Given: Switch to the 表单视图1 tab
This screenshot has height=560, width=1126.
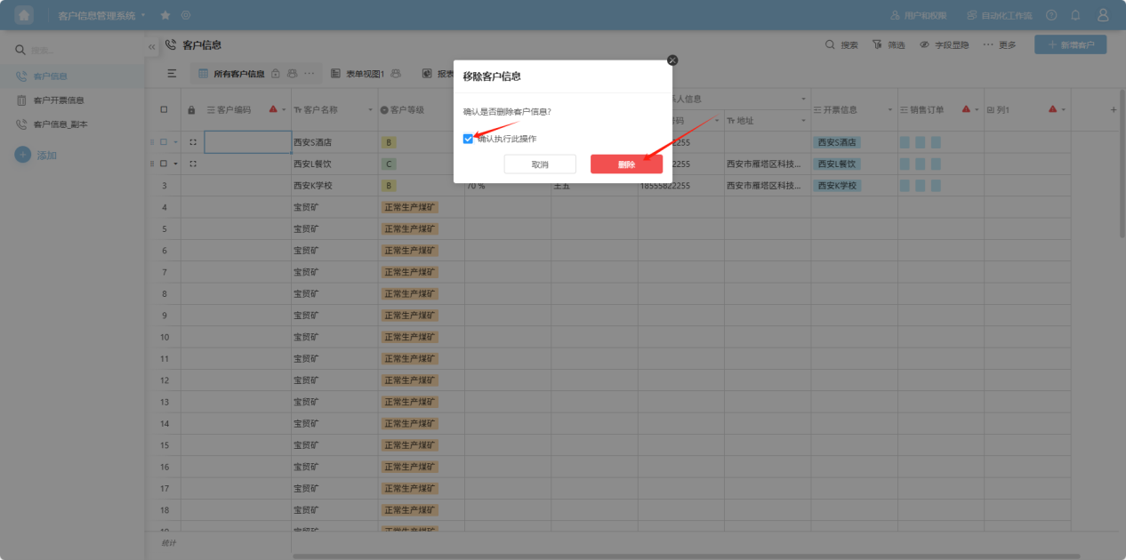Looking at the screenshot, I should (364, 74).
